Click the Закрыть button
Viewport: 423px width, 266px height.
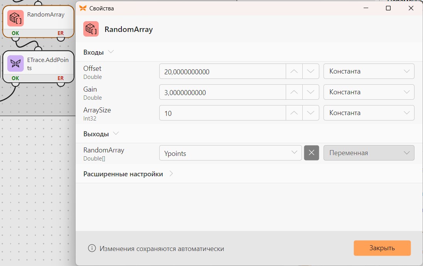tap(382, 248)
